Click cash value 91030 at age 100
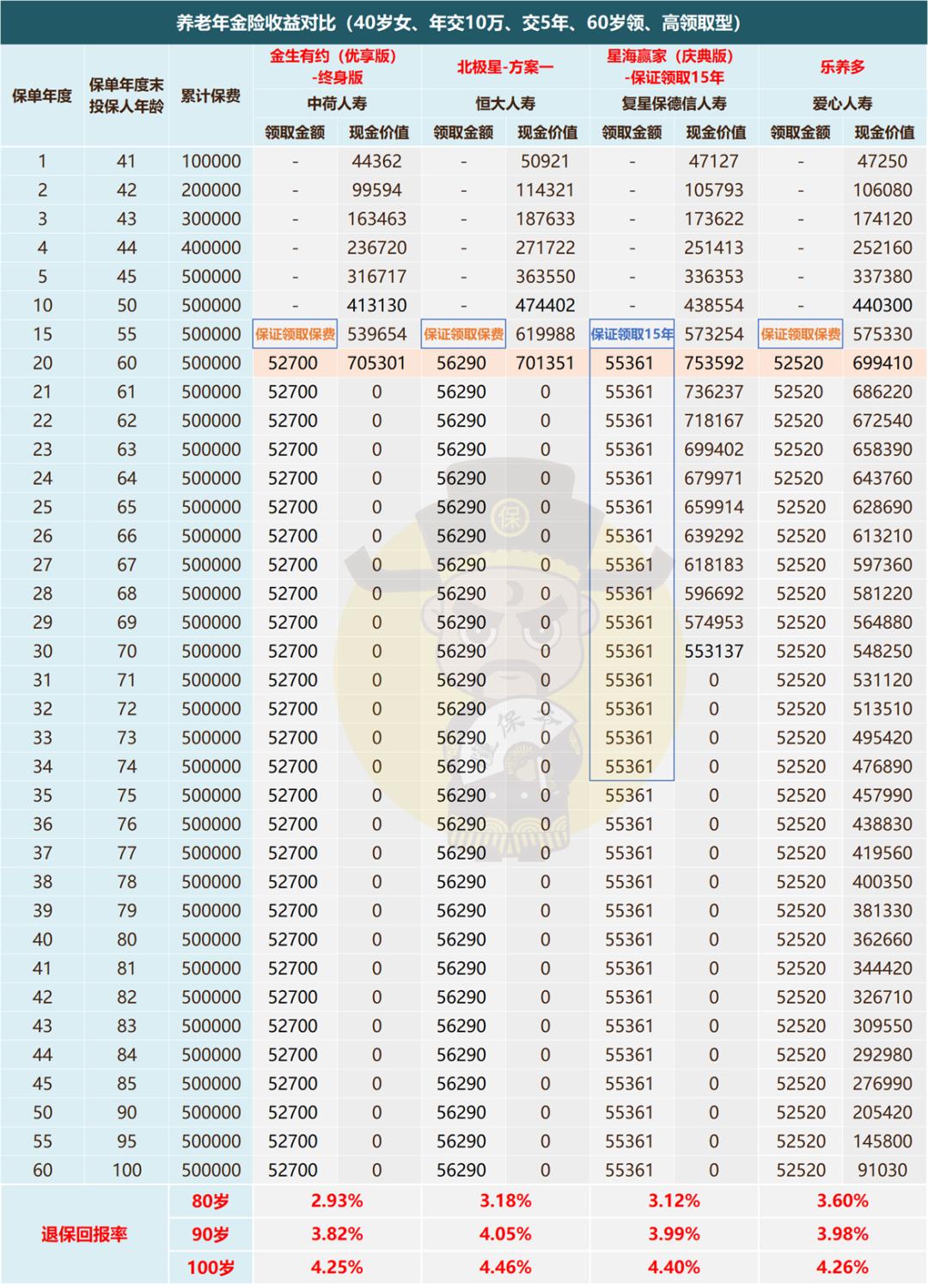Image resolution: width=928 pixels, height=1285 pixels. [882, 1170]
